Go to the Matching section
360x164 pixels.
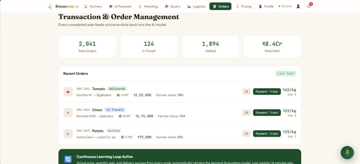click(x=148, y=6)
